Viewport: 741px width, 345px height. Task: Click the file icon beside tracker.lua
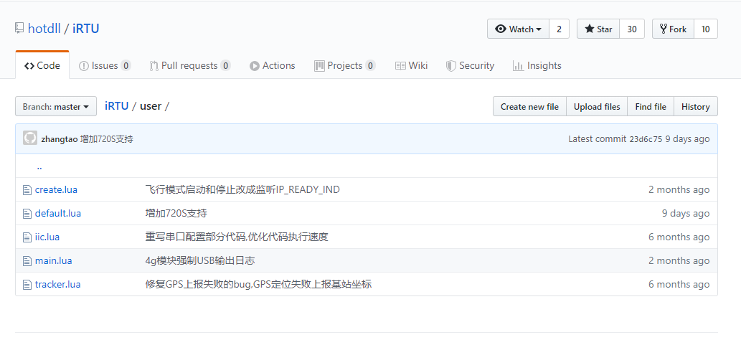[x=27, y=285]
